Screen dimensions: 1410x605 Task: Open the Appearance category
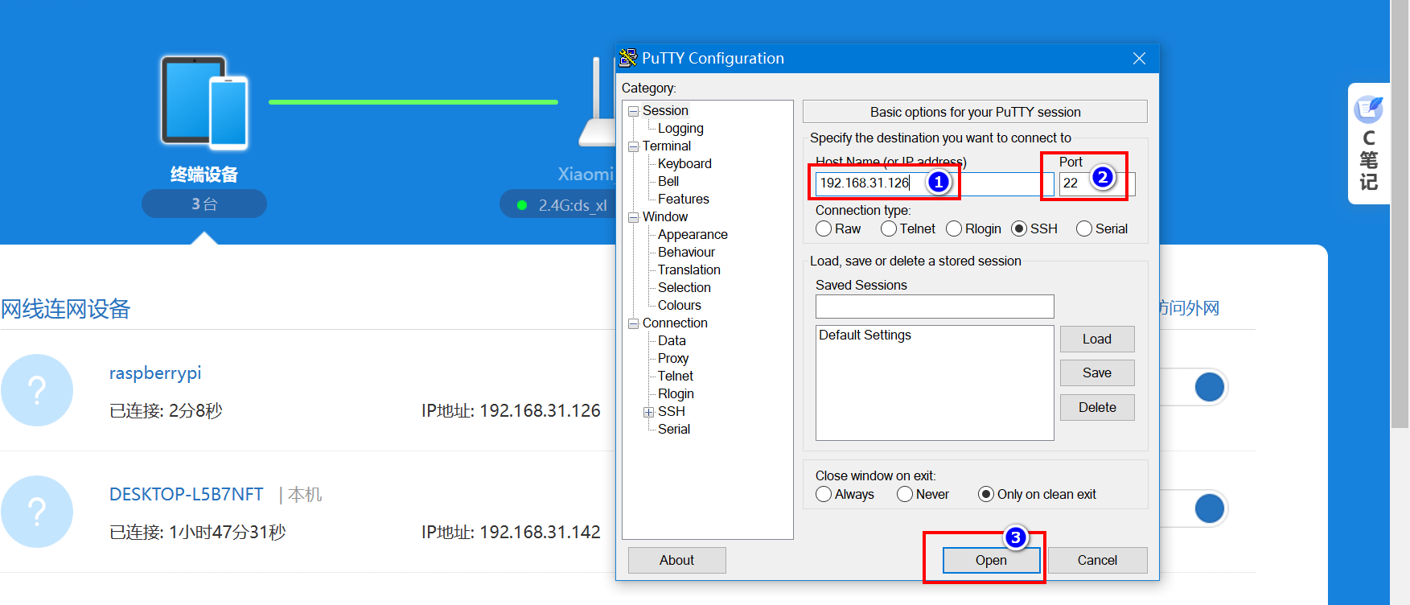[x=693, y=234]
